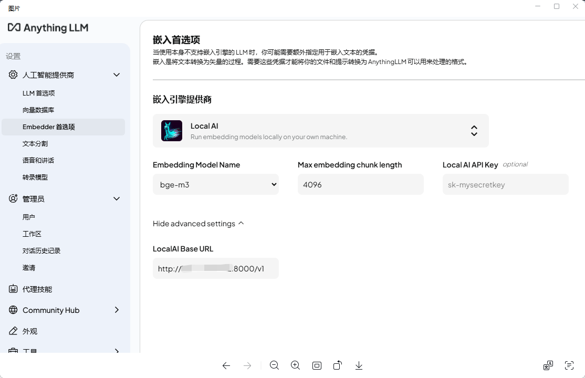Zoom in using the magnifier plus icon

point(296,366)
